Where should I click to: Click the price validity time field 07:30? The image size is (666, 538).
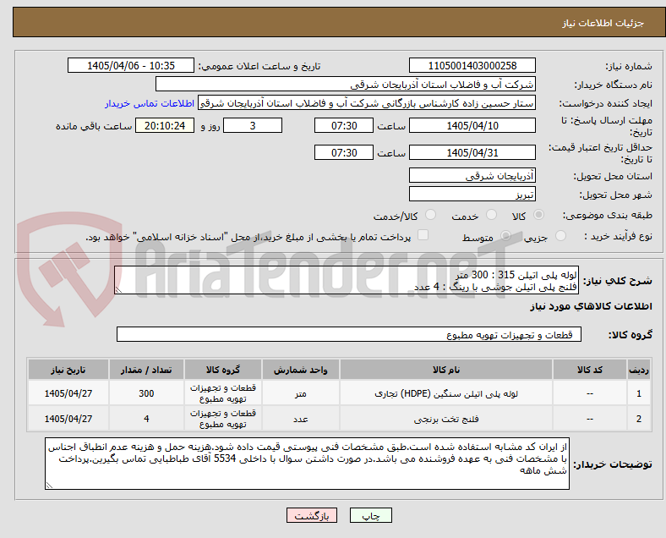[x=344, y=152]
